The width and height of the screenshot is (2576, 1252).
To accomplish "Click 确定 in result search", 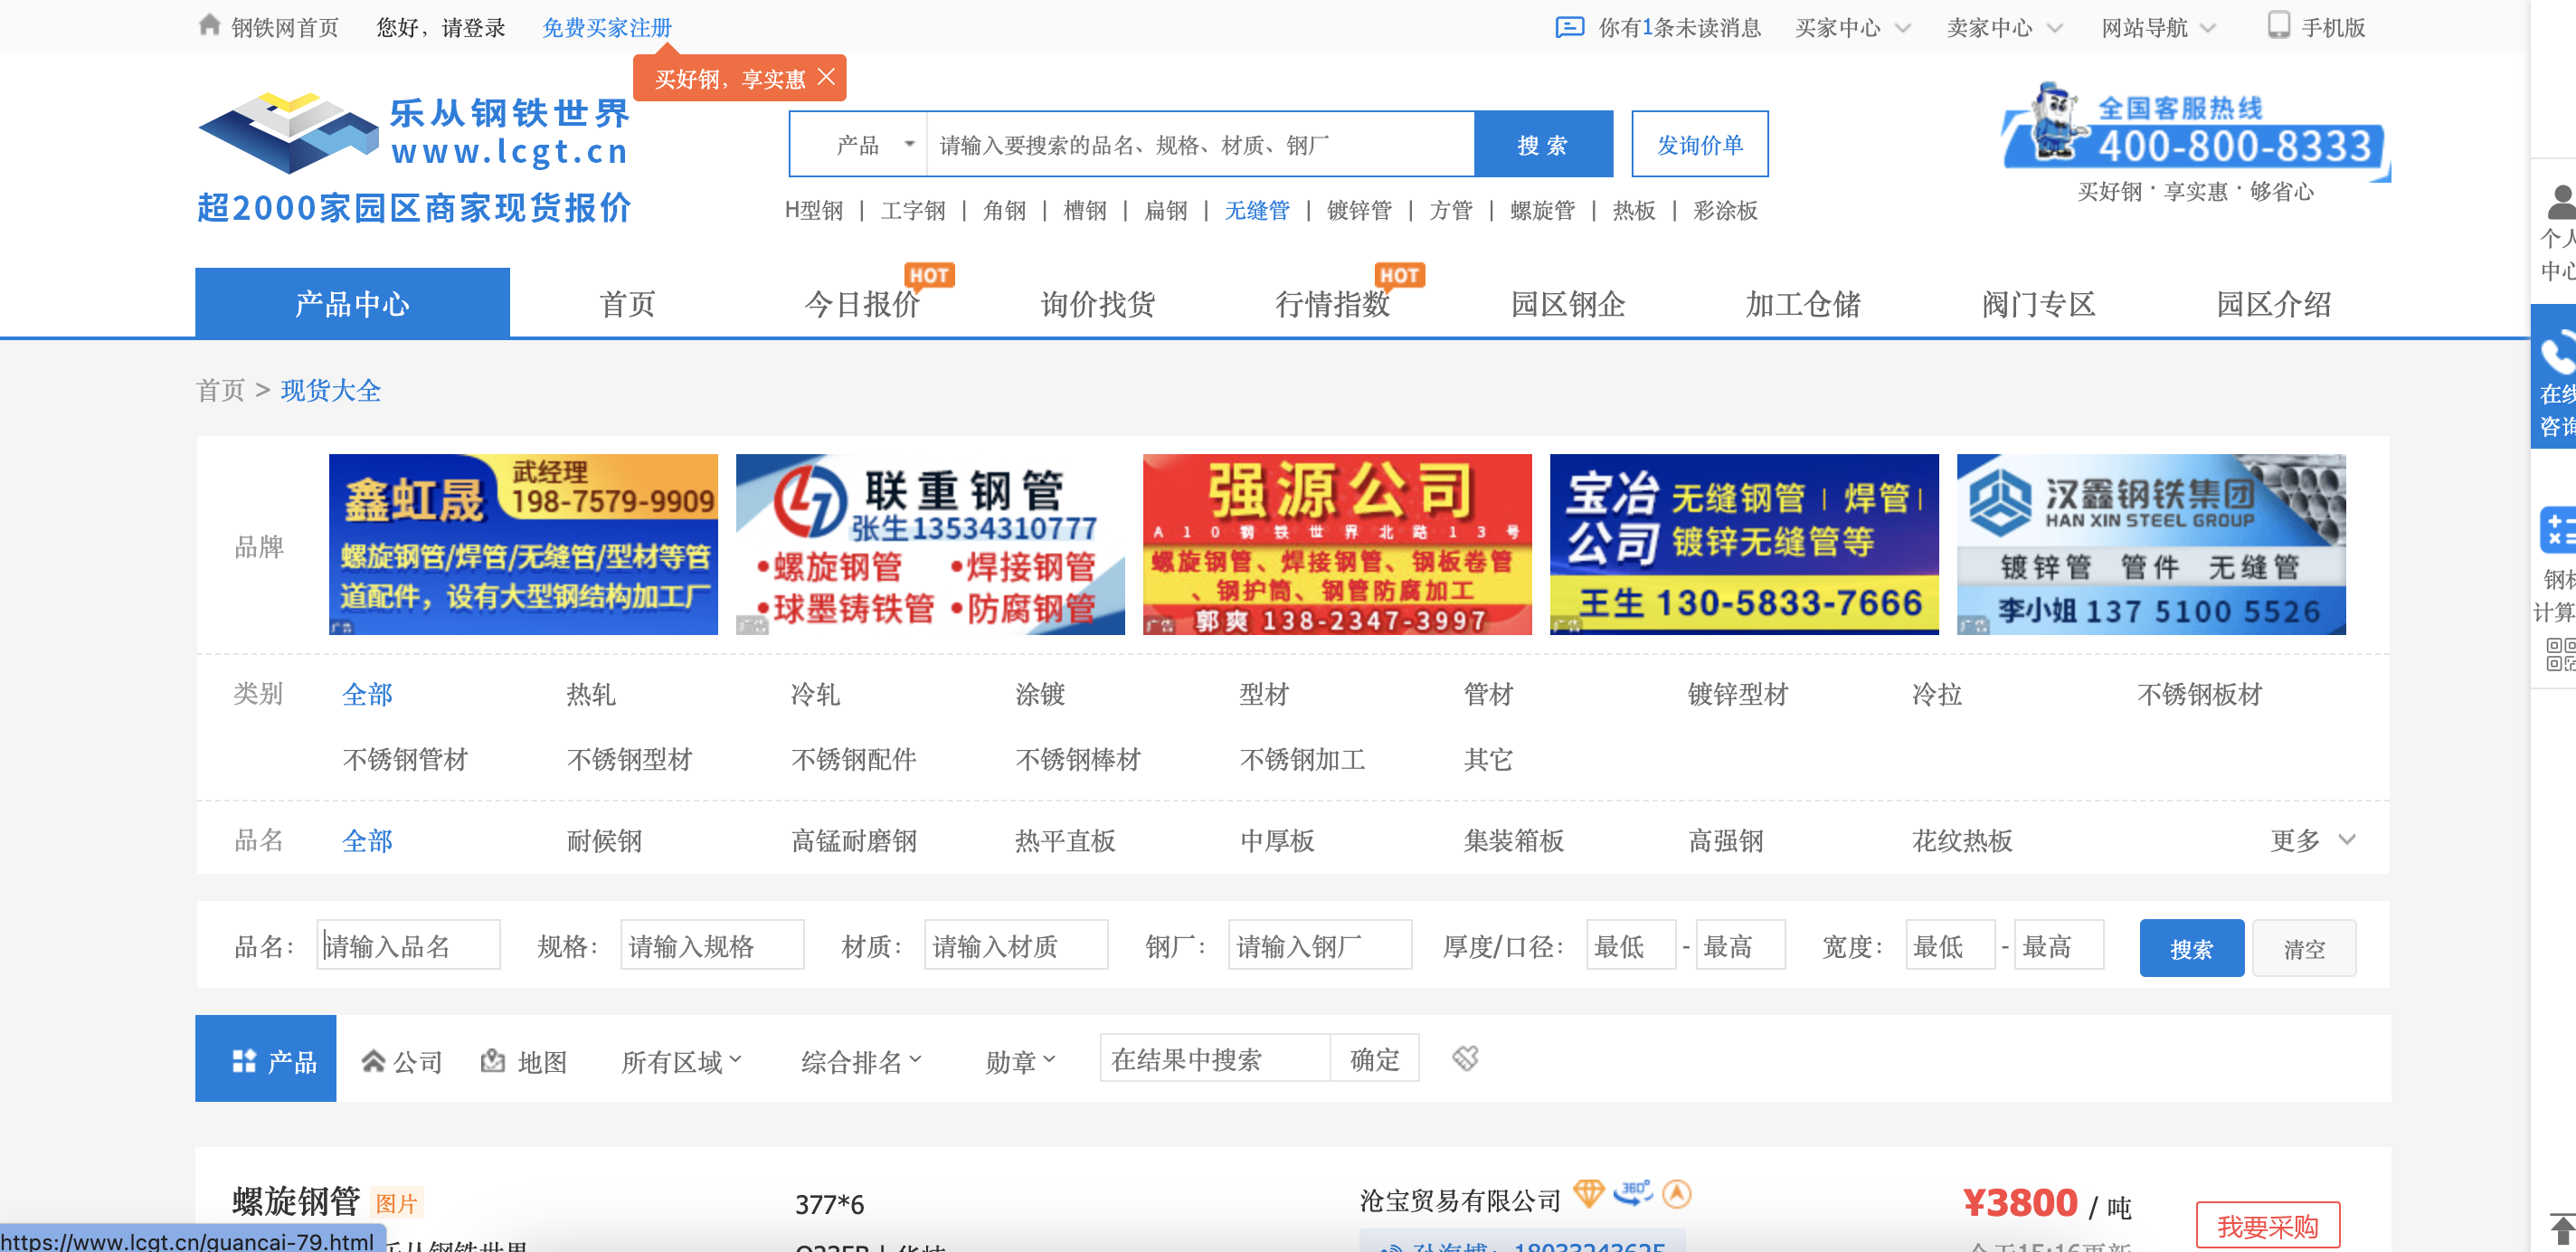I will (1374, 1059).
